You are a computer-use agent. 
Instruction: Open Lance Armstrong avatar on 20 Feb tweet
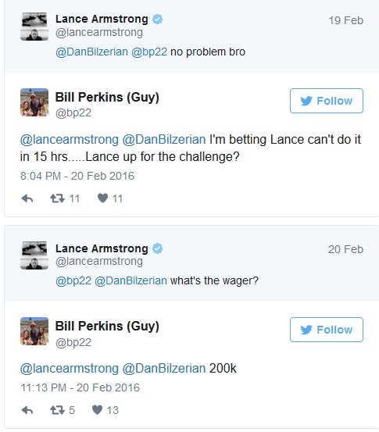point(34,255)
